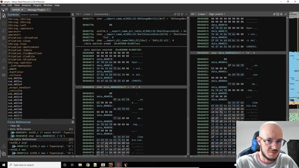This screenshot has height=168, width=299.
Task: Open the File menu
Action: (x=3, y=5)
